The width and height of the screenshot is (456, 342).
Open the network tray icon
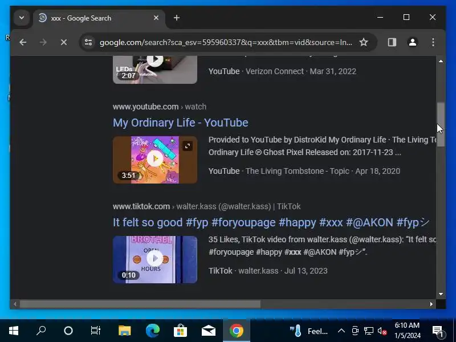(x=369, y=331)
